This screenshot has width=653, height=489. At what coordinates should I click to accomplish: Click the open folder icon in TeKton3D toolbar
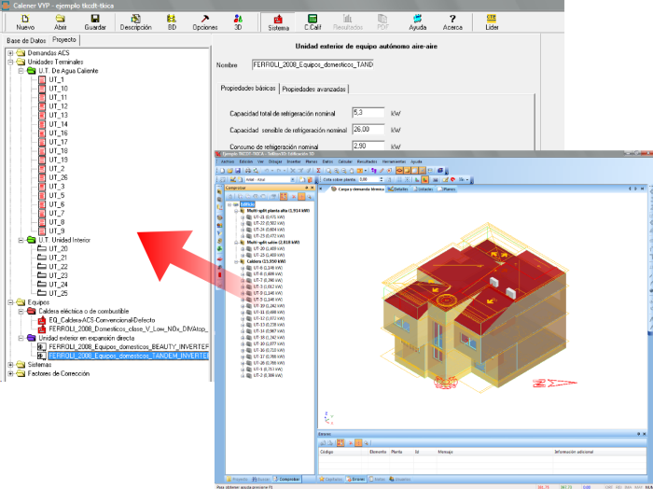[229, 171]
